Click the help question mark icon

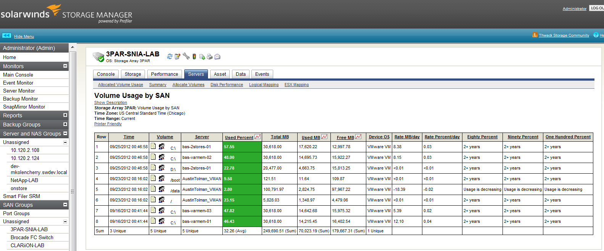coord(596,35)
